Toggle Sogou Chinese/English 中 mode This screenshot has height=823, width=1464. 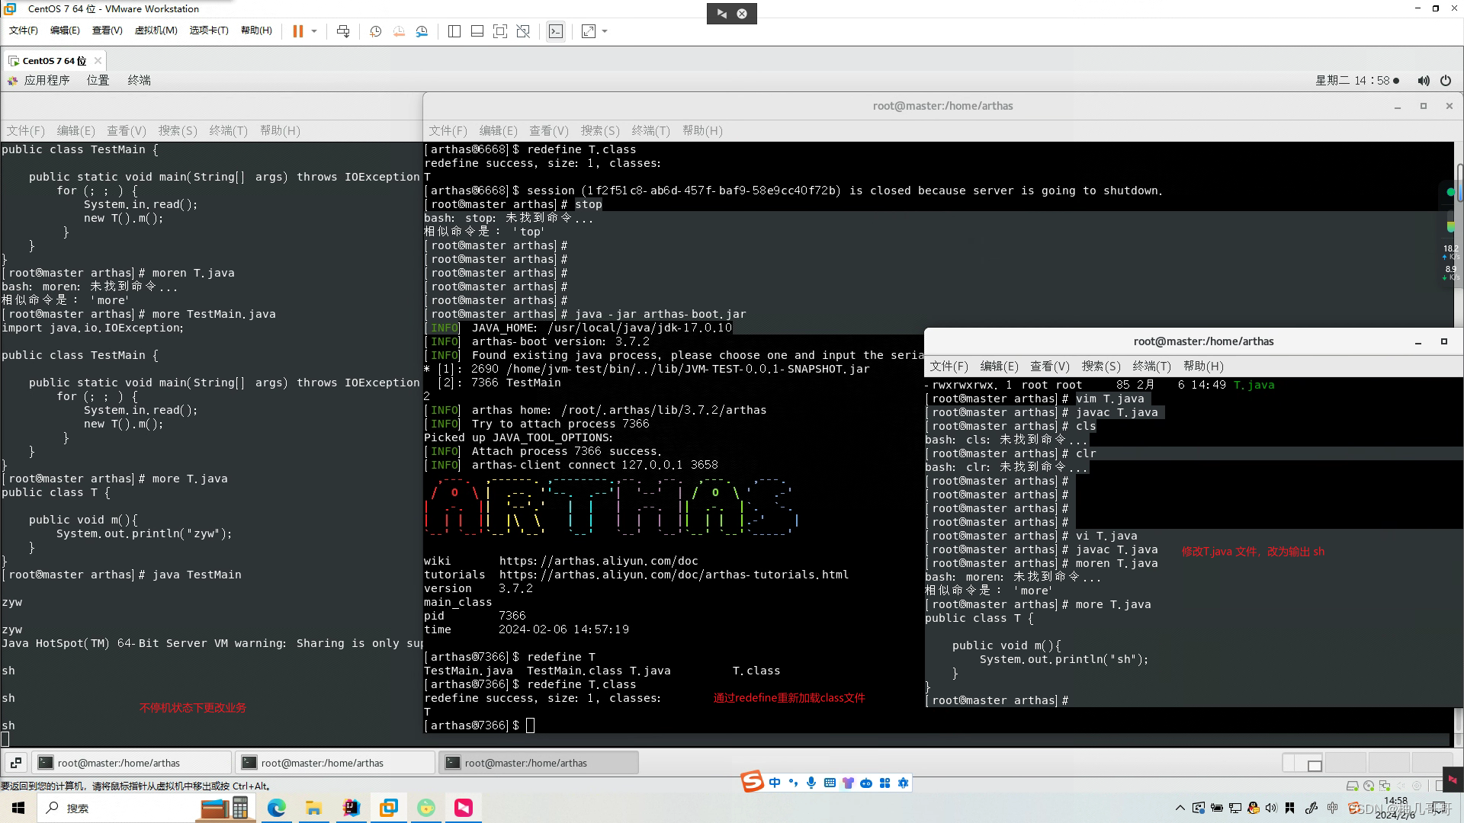click(x=775, y=783)
